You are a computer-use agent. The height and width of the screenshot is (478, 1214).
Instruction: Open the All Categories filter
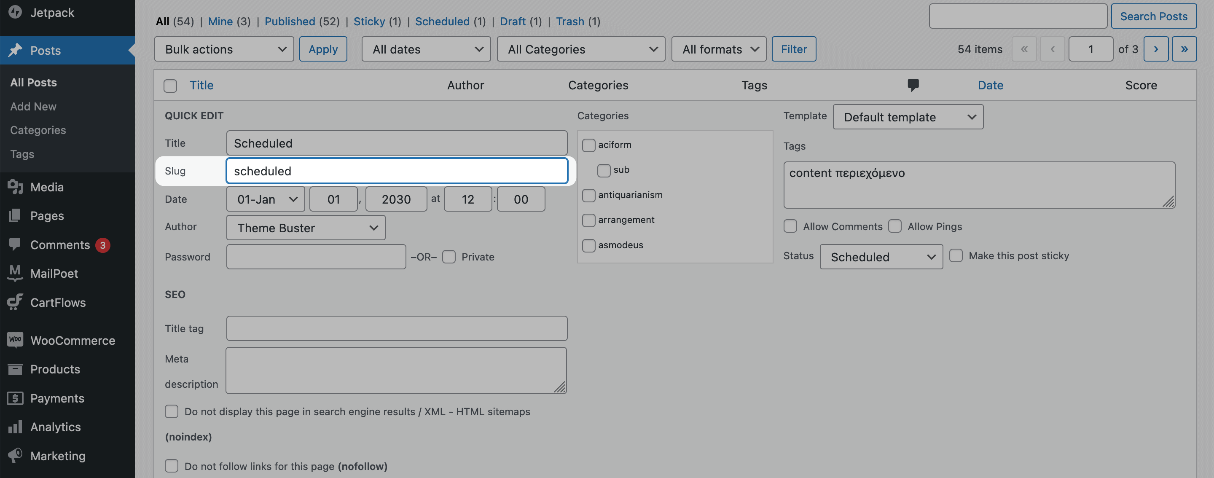click(x=580, y=48)
